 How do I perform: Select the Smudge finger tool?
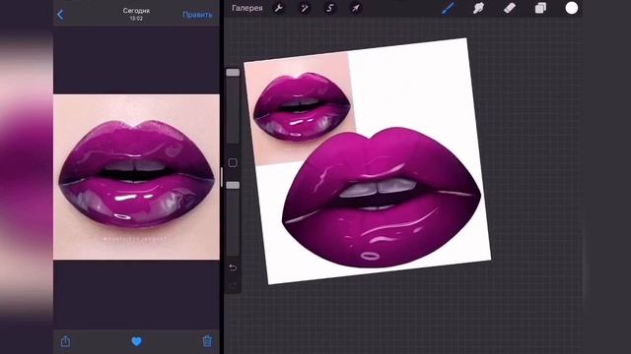[478, 8]
